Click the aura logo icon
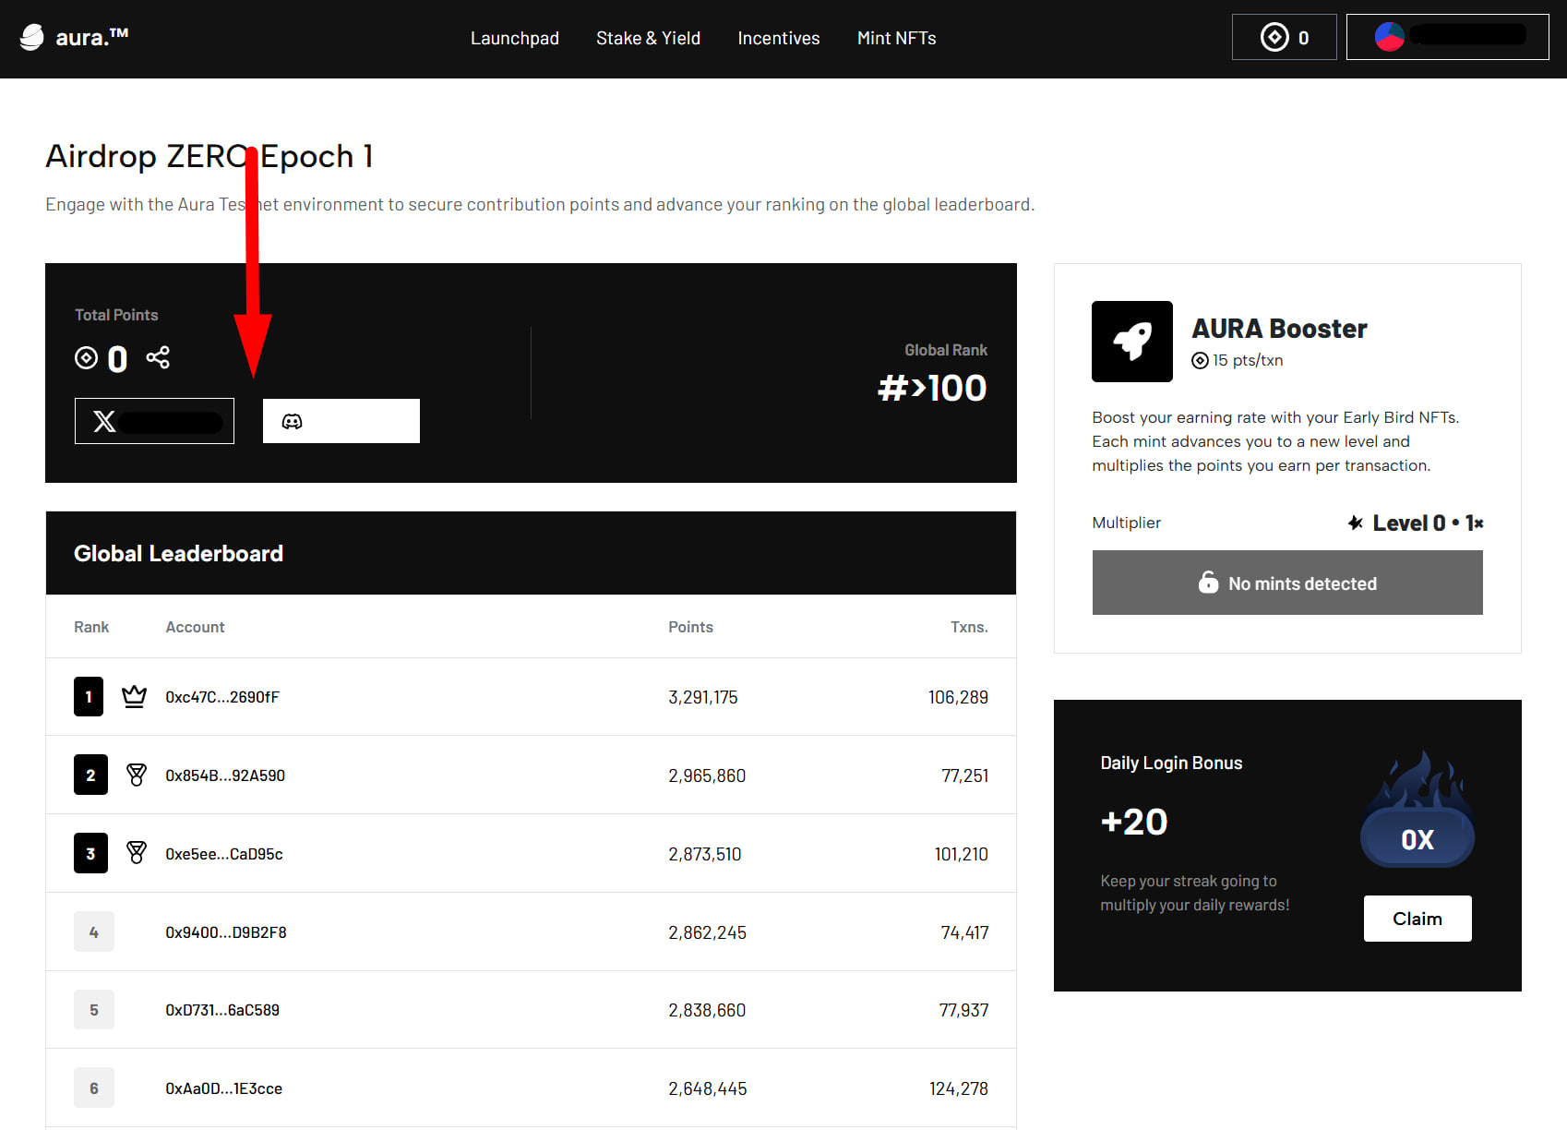The width and height of the screenshot is (1567, 1130). 32,37
